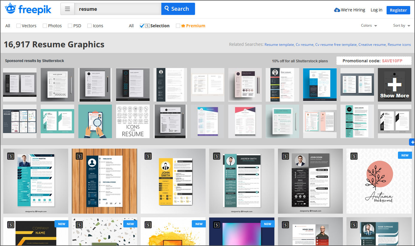Image resolution: width=415 pixels, height=246 pixels.
Task: Click selection badge on John Smith resume
Action: 148,156
